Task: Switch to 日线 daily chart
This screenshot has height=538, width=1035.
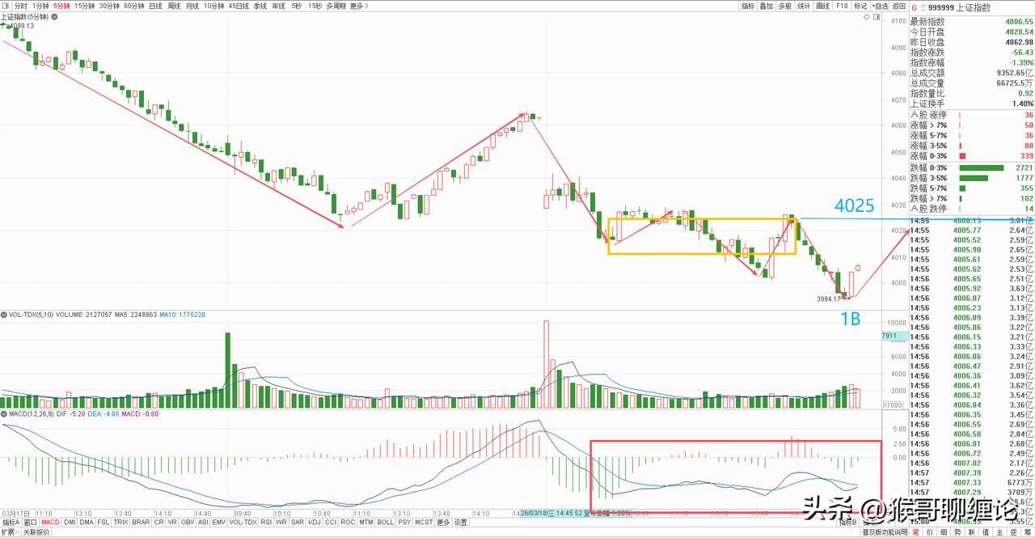Action: pyautogui.click(x=155, y=6)
